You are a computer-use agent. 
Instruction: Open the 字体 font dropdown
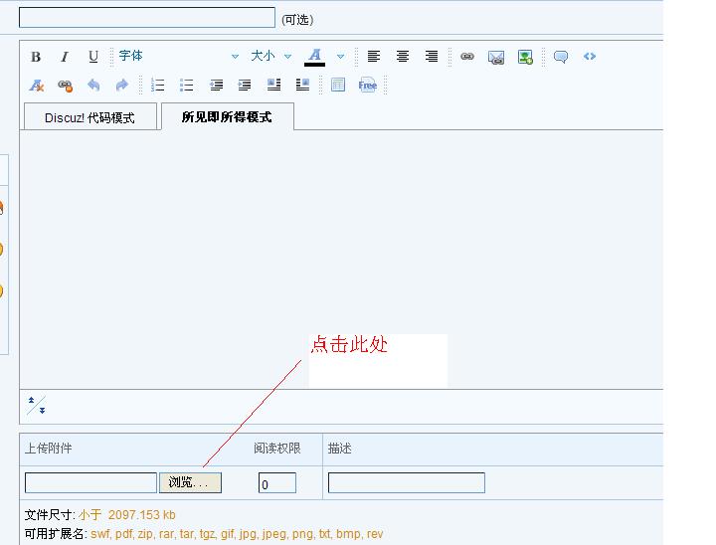tap(178, 56)
